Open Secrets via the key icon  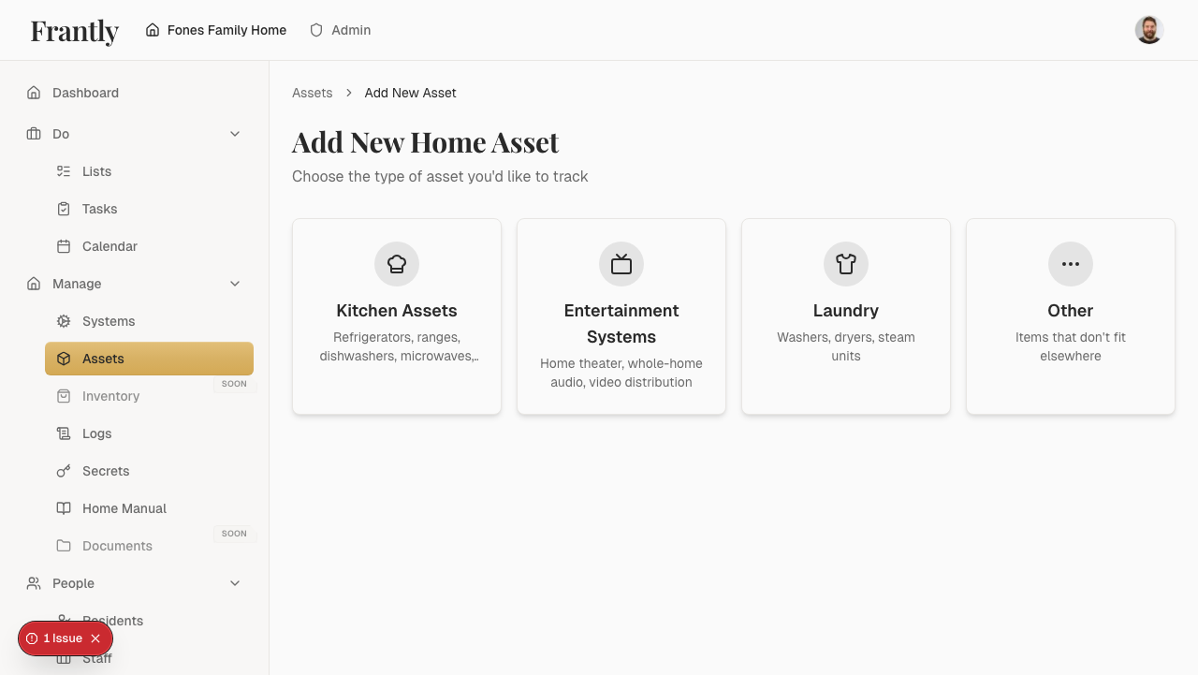[64, 471]
